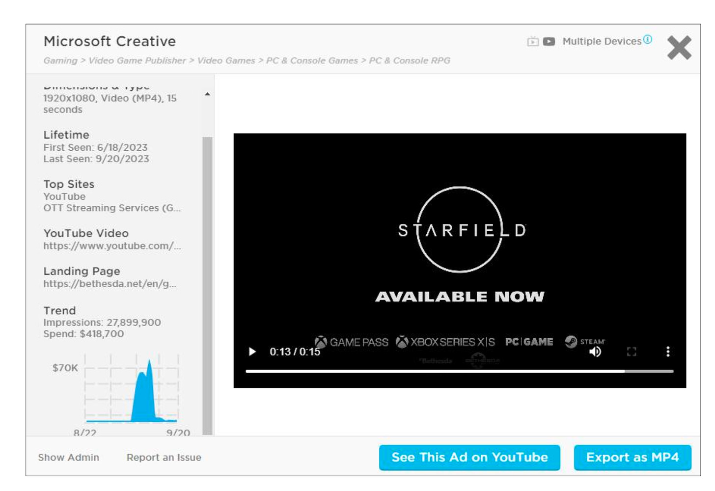
Task: Click the TV video device icon
Action: point(533,42)
